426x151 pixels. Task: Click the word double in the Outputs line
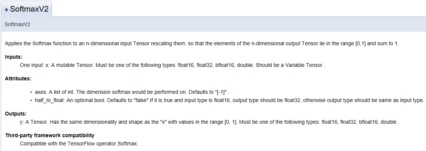[388, 122]
